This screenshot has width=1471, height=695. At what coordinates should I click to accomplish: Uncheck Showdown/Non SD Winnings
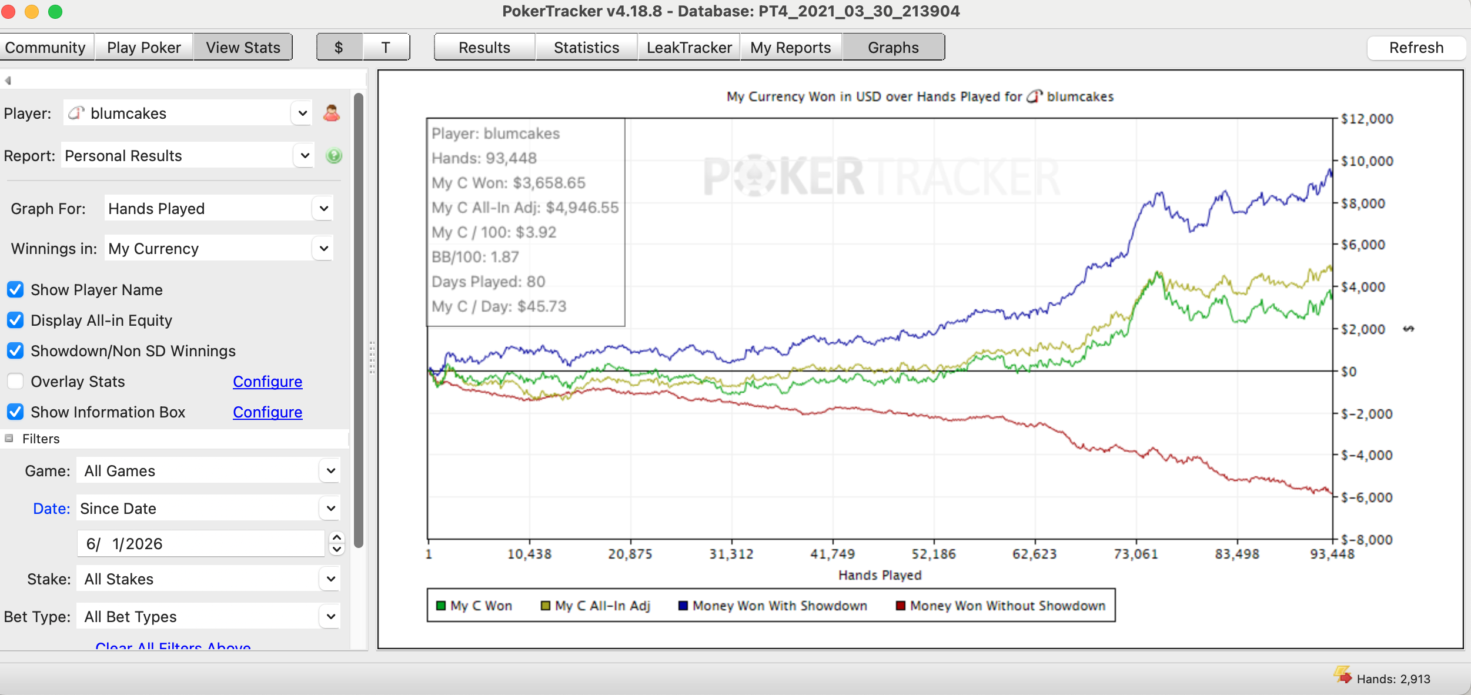pyautogui.click(x=15, y=351)
